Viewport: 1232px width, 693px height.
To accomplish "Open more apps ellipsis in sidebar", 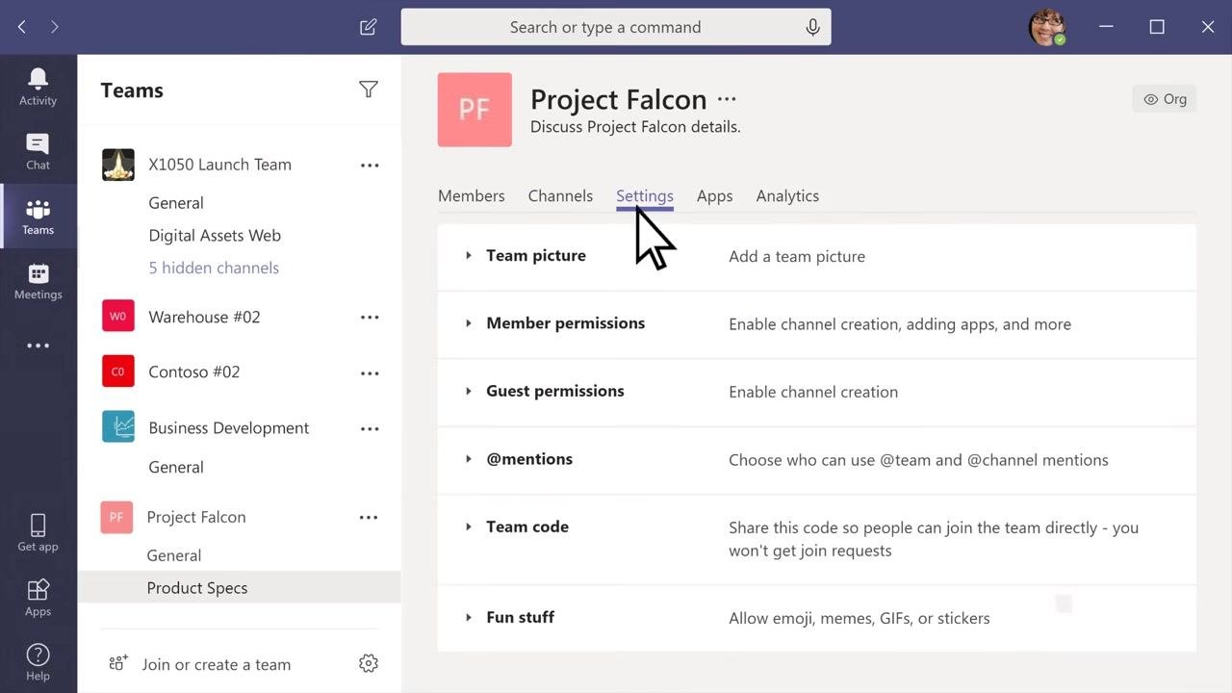I will 38,346.
